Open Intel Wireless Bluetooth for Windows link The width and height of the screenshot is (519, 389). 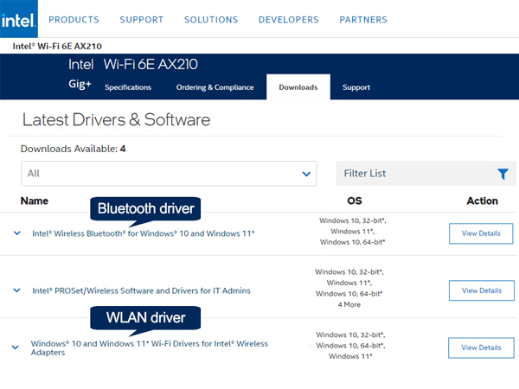tap(143, 233)
